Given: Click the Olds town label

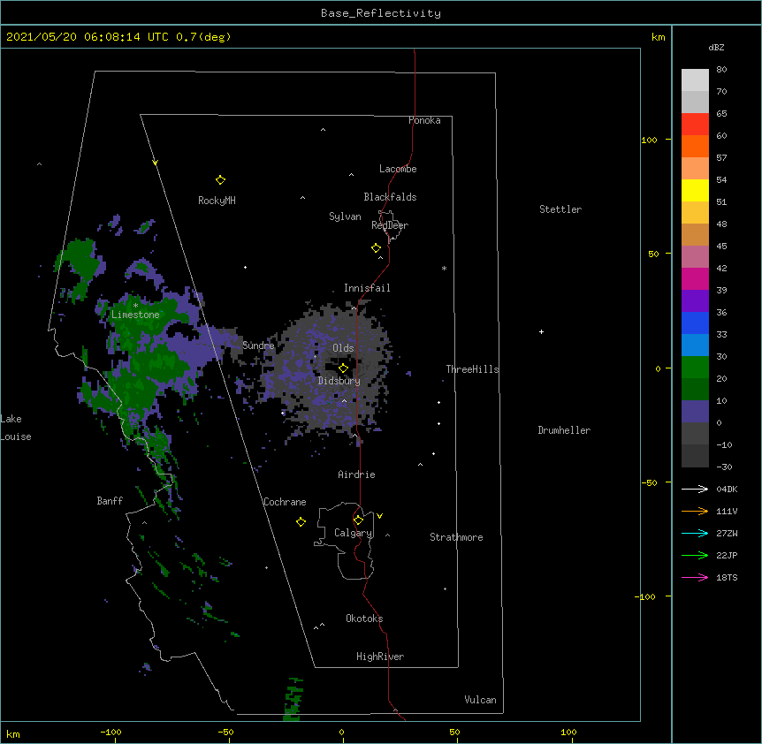Looking at the screenshot, I should click(x=343, y=348).
